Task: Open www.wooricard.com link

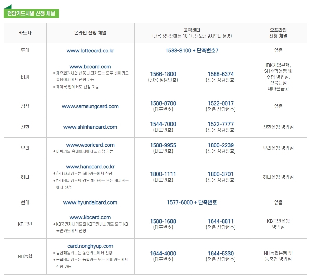Action: [90, 145]
